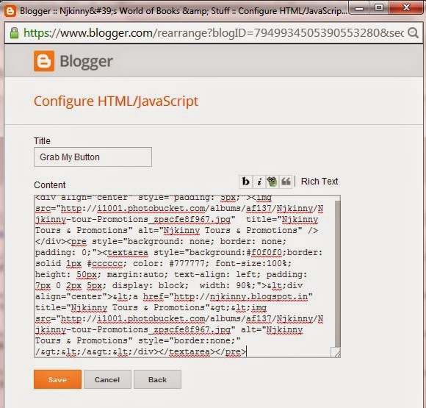Click the bold formatting icon
426x408 pixels.
pos(246,182)
